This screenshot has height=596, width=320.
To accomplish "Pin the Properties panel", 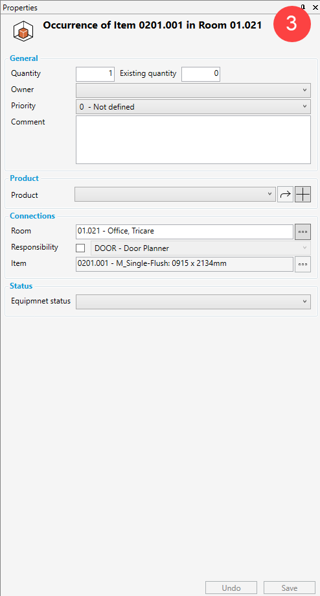I will tap(303, 7).
